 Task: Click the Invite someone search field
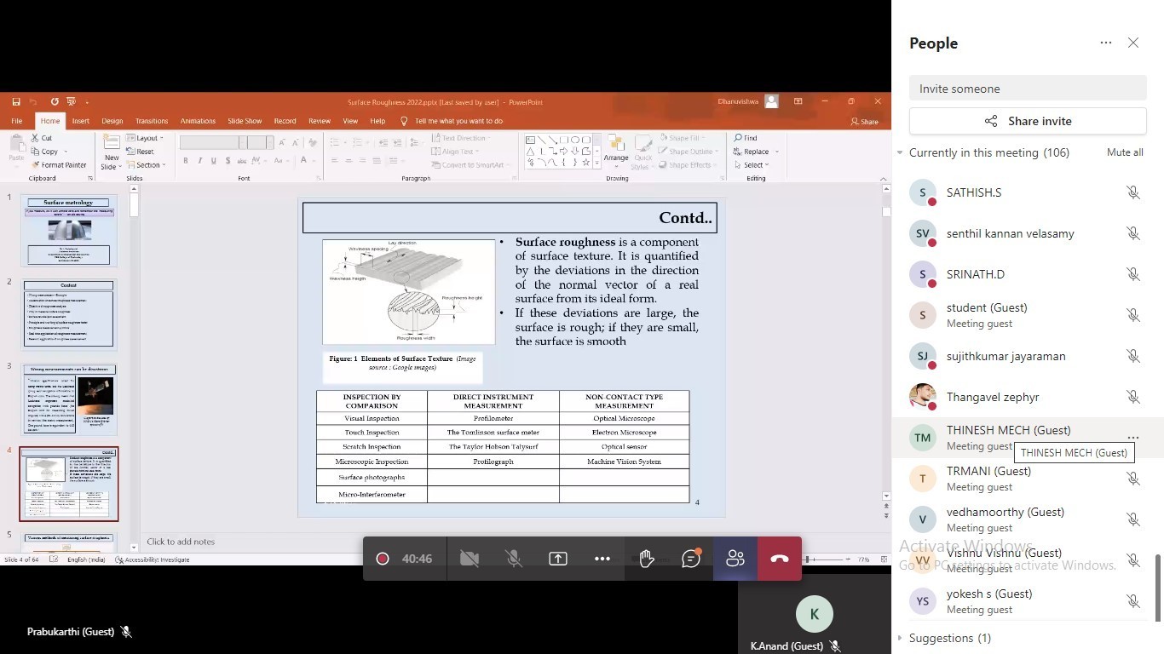[x=1028, y=89]
